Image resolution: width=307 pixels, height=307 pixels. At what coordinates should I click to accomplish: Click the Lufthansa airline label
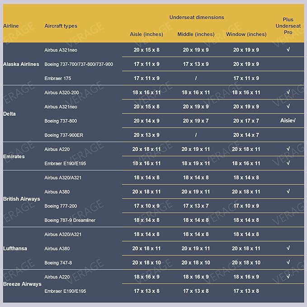point(15,248)
